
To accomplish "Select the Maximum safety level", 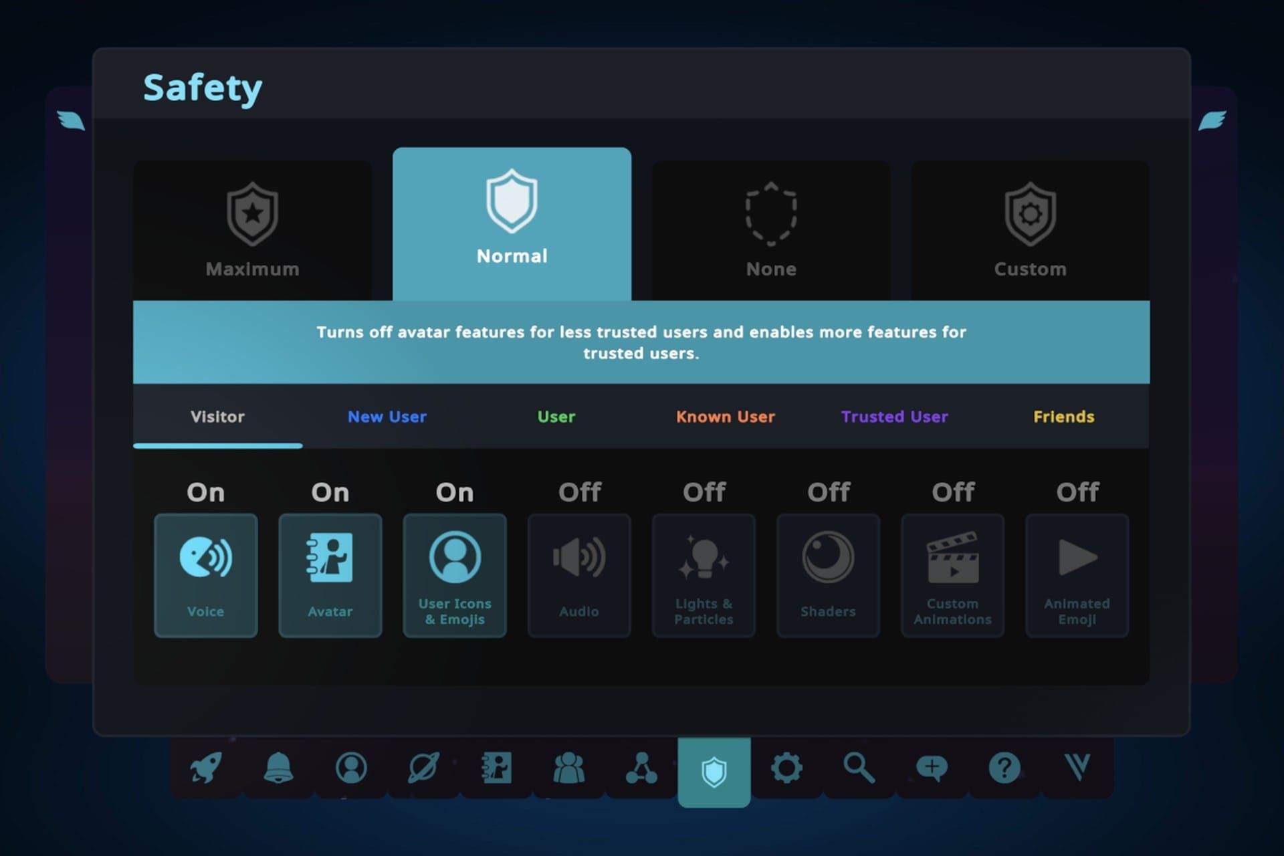I will (x=252, y=231).
